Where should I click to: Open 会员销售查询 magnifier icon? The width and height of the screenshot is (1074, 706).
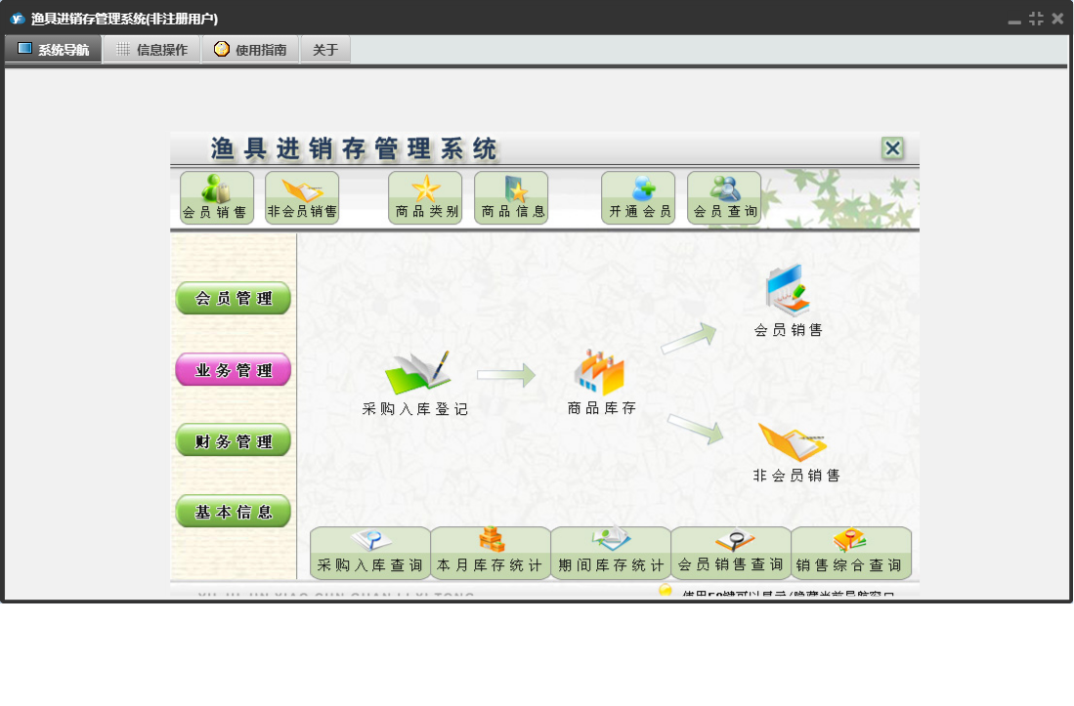tap(731, 553)
